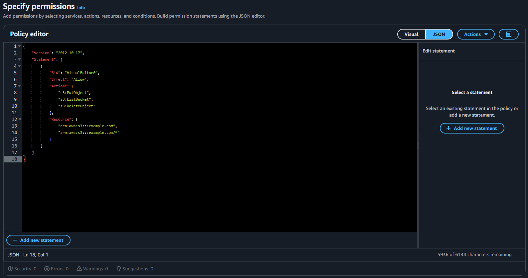
Task: Switch the policy editor to Visual mode
Action: pos(411,34)
